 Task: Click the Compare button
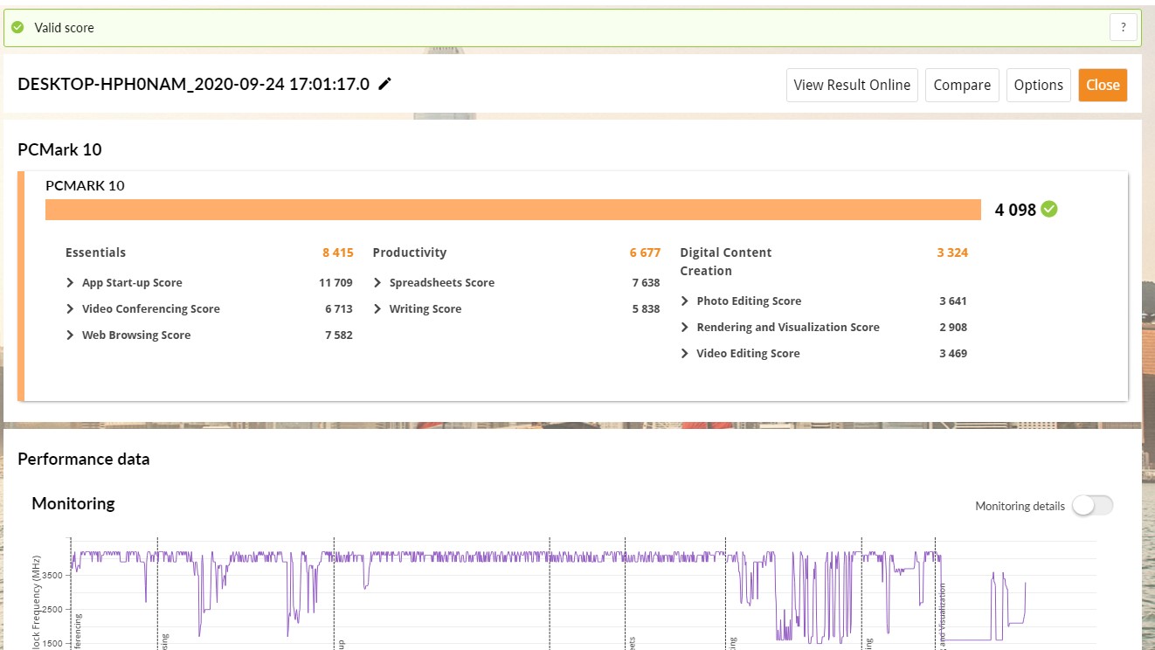pyautogui.click(x=962, y=85)
